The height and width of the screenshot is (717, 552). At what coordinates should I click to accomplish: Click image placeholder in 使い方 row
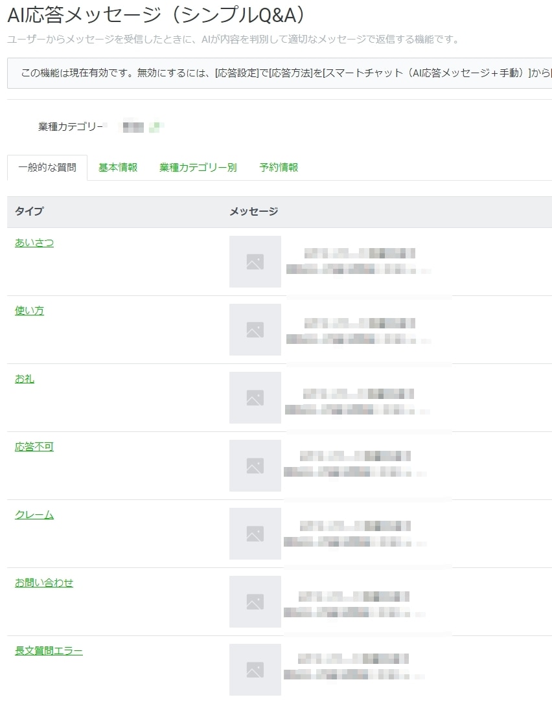[x=255, y=330]
